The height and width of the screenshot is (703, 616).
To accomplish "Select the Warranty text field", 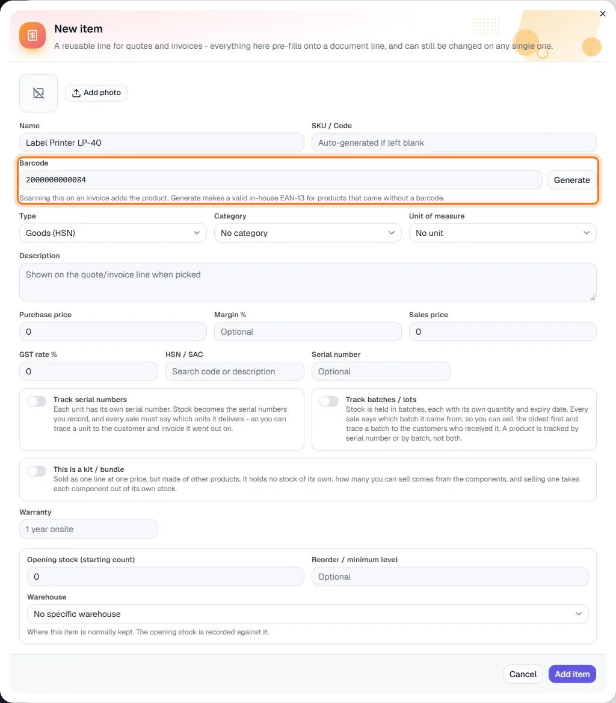I will (88, 529).
